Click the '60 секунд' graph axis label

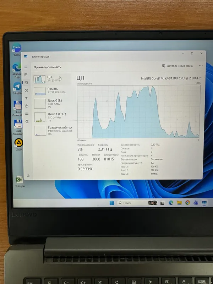tap(82, 140)
